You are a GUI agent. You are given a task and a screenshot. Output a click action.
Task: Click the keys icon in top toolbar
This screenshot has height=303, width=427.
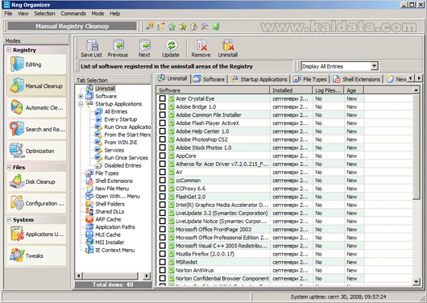(x=149, y=27)
